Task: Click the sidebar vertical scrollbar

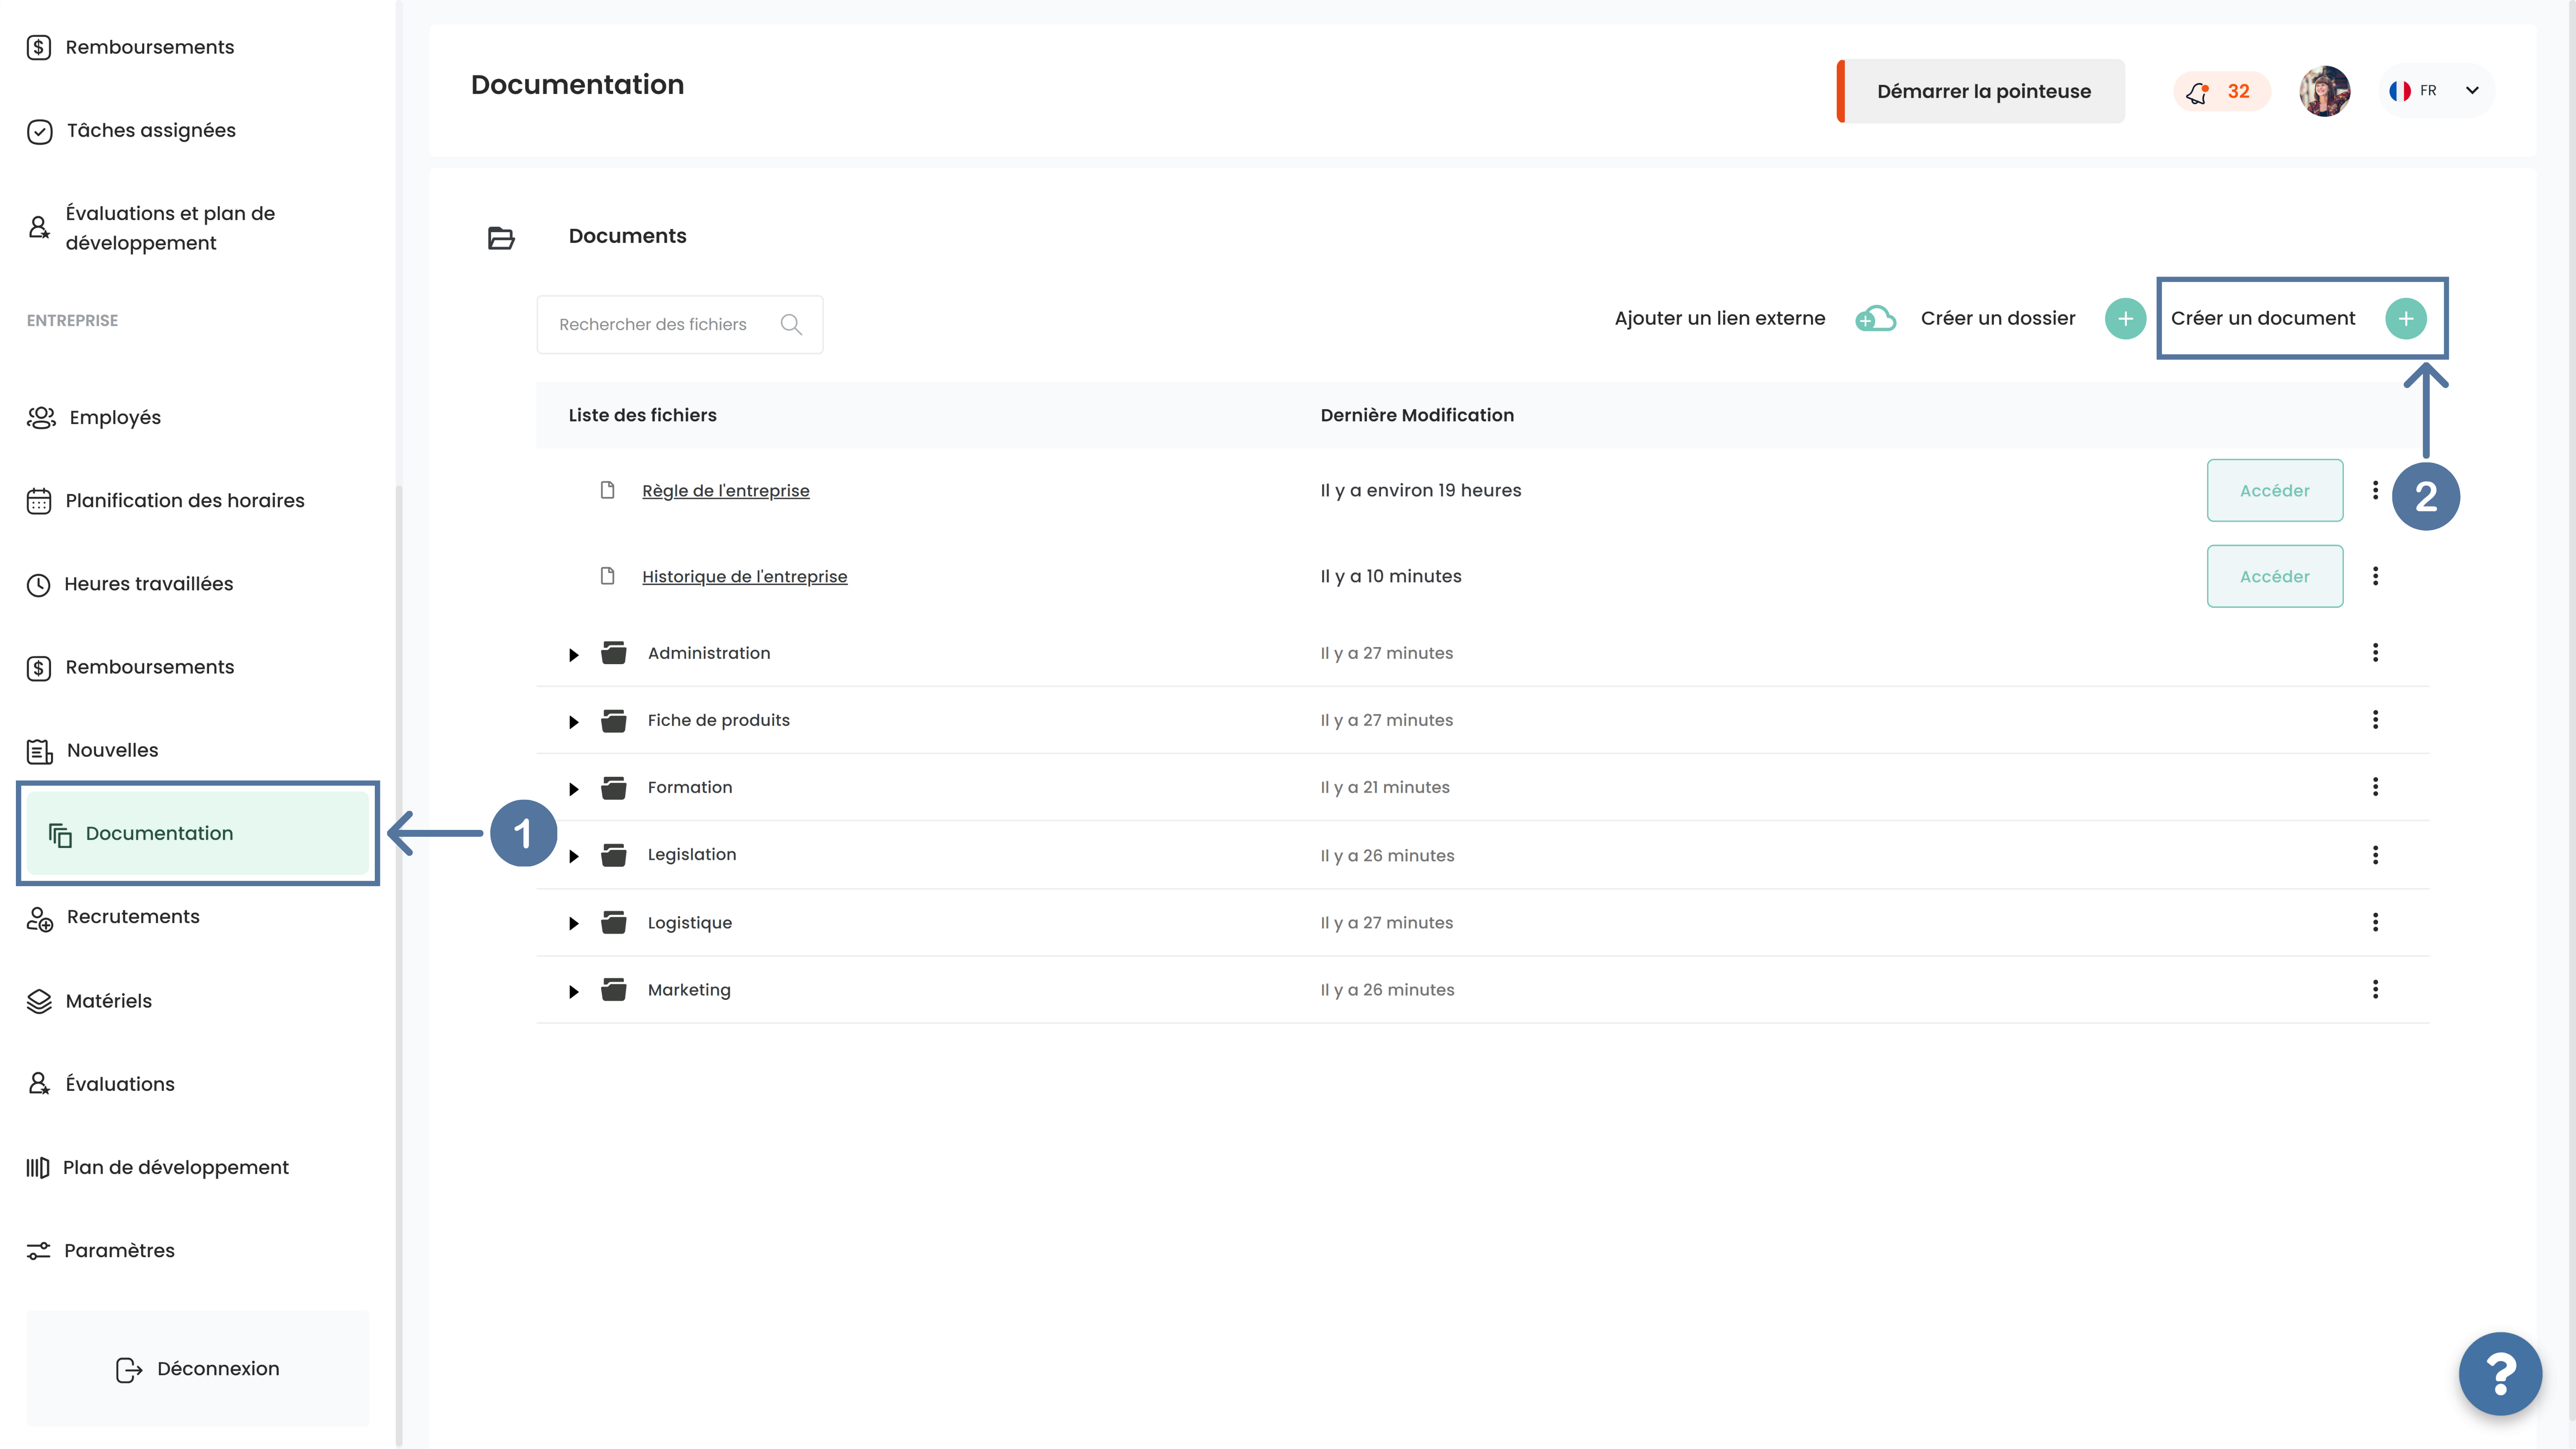Action: pyautogui.click(x=399, y=965)
